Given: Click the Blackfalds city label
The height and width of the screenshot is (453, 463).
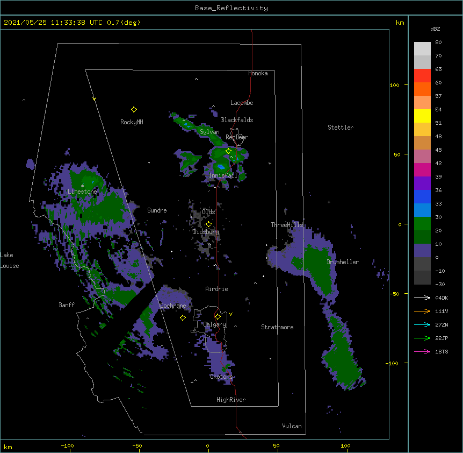Looking at the screenshot, I should pyautogui.click(x=237, y=120).
